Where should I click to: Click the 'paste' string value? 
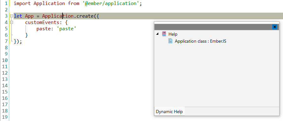[68, 29]
